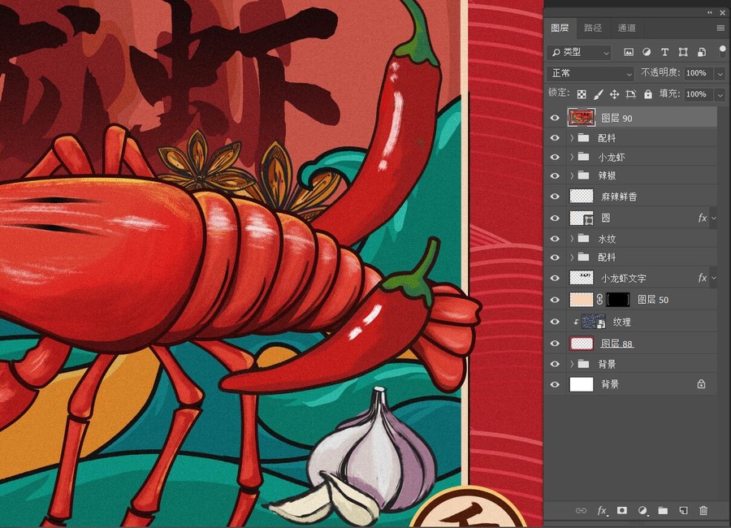
Task: Click white thumbnail of locked 背景 layer
Action: tap(582, 384)
